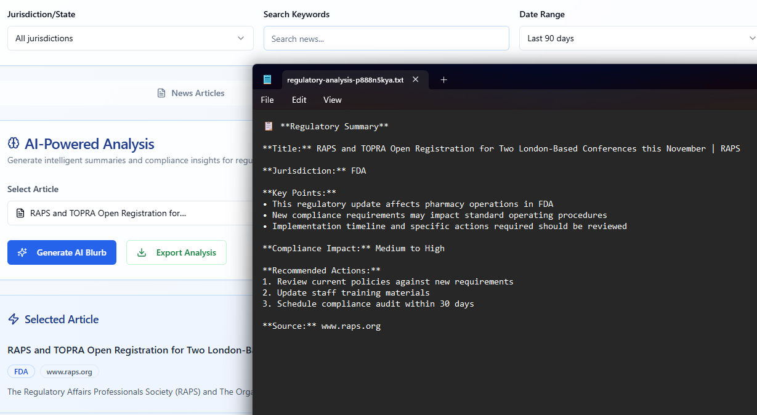Click the lightning icon beside Selected Article
The image size is (757, 415).
click(14, 319)
